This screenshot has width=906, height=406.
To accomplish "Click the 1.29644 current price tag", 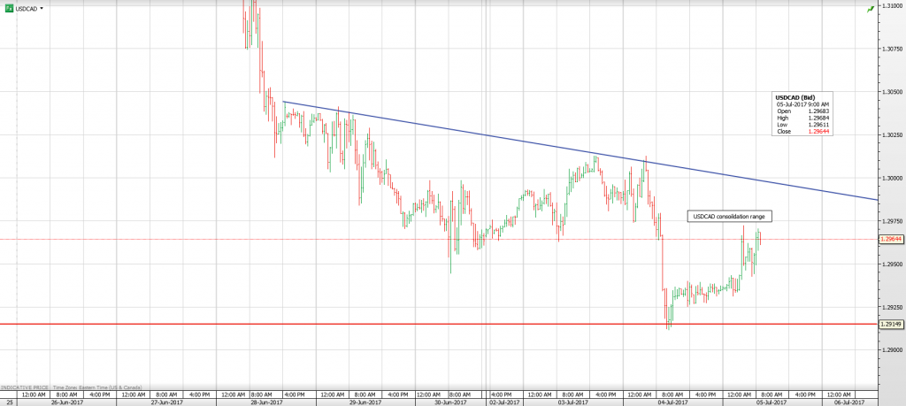I will click(x=890, y=239).
